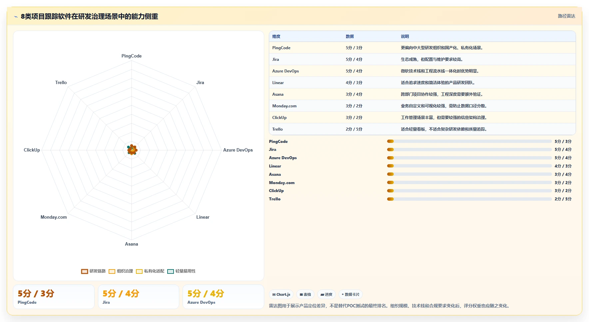Image resolution: width=589 pixels, height=322 pixels.
Task: Toggle the 轻量易用性 legend swatch
Action: click(171, 271)
